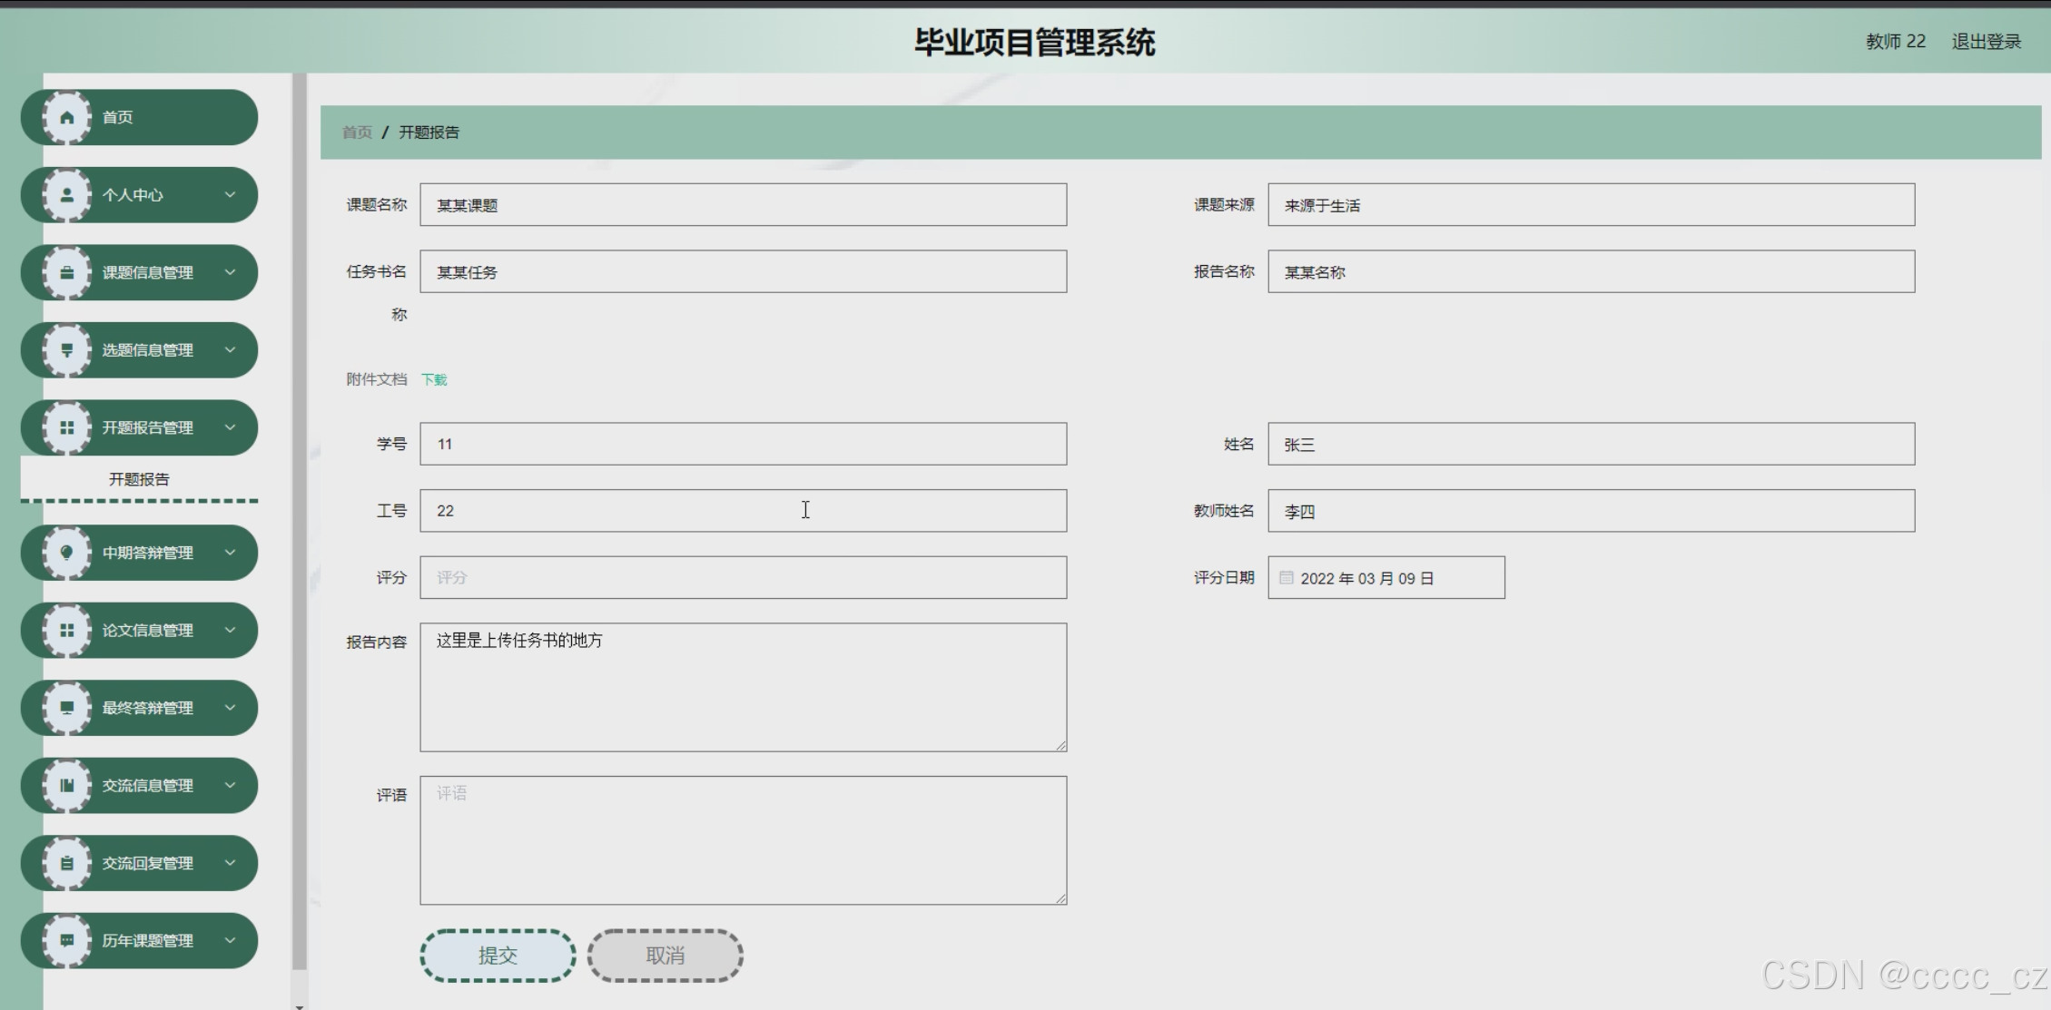Click the clipboard icon for 交流回复管理

point(67,863)
